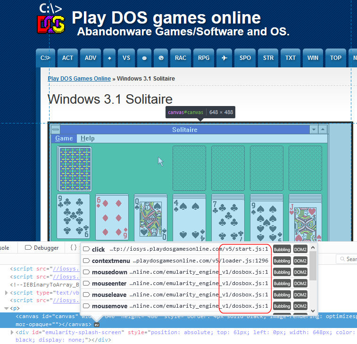The height and width of the screenshot is (344, 357).
Task: Follow the Play DOS Games Online breadcrumb link
Action: (79, 79)
